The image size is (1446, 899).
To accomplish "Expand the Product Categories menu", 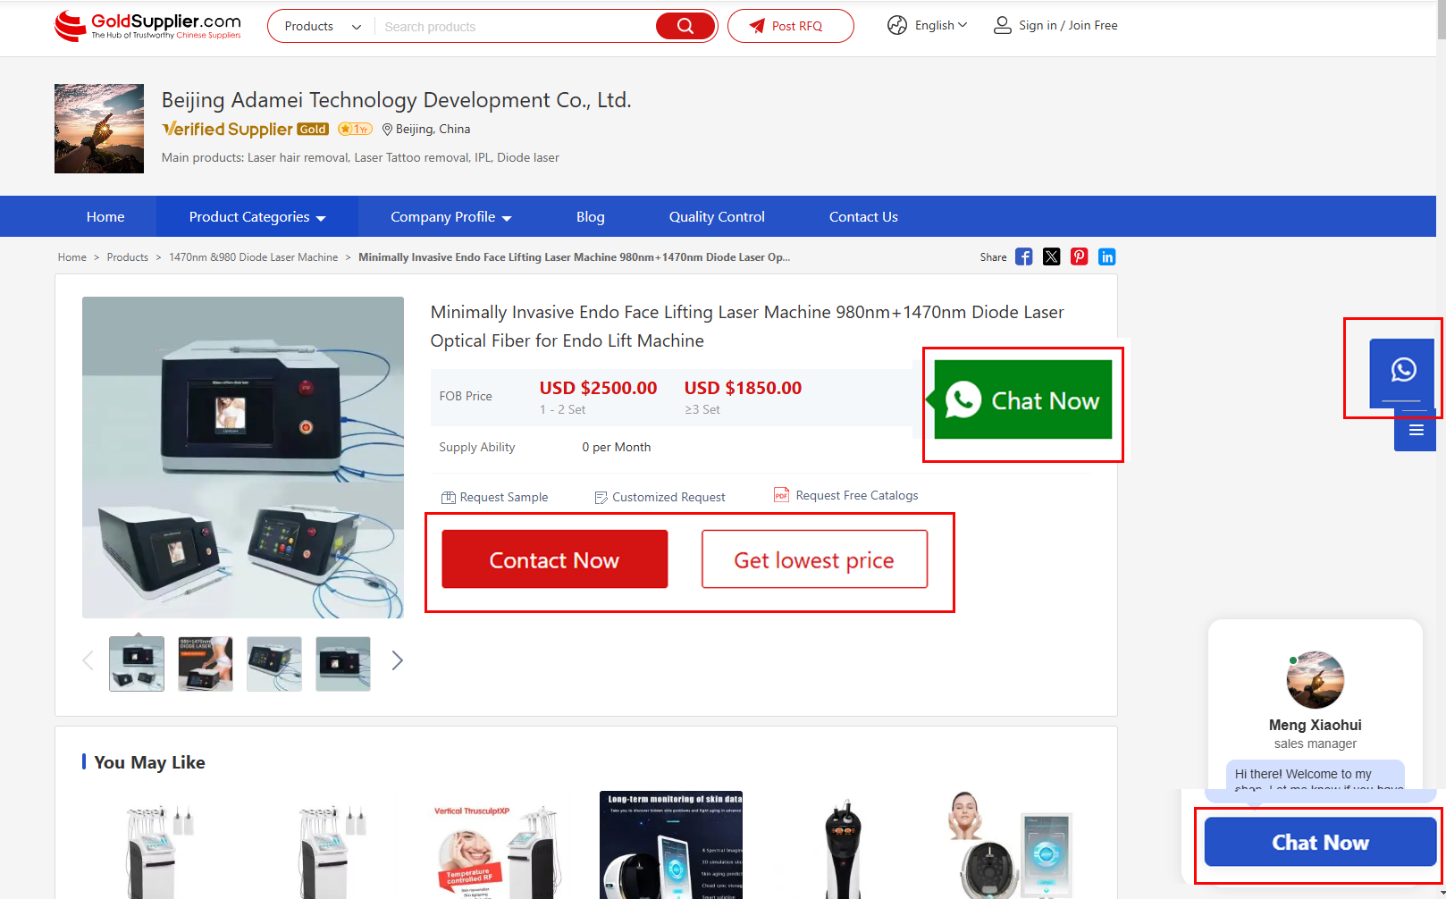I will coord(257,217).
